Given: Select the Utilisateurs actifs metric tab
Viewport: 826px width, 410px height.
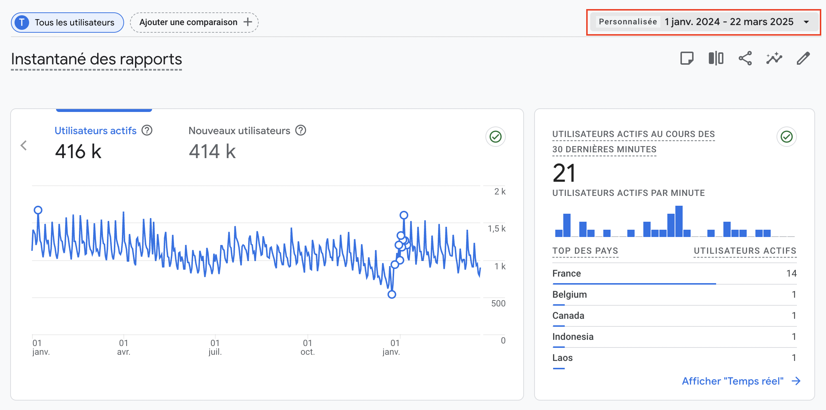Looking at the screenshot, I should click(x=95, y=130).
